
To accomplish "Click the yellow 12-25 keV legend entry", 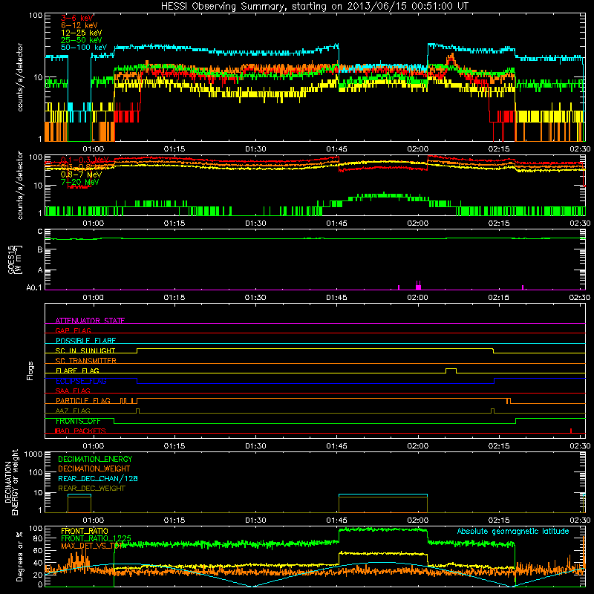I will [x=81, y=33].
